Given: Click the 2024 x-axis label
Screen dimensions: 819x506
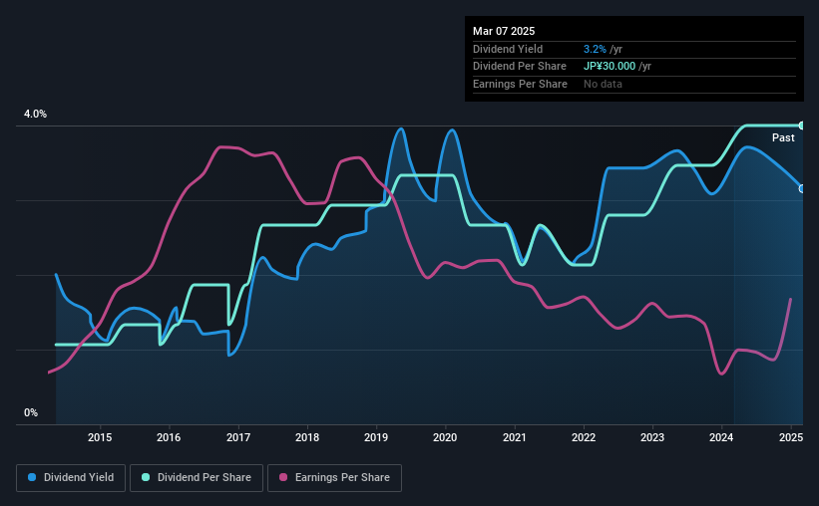Looking at the screenshot, I should tap(721, 437).
